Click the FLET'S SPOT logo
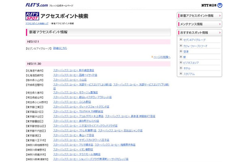This screenshot has height=162, width=247. click(32, 16)
